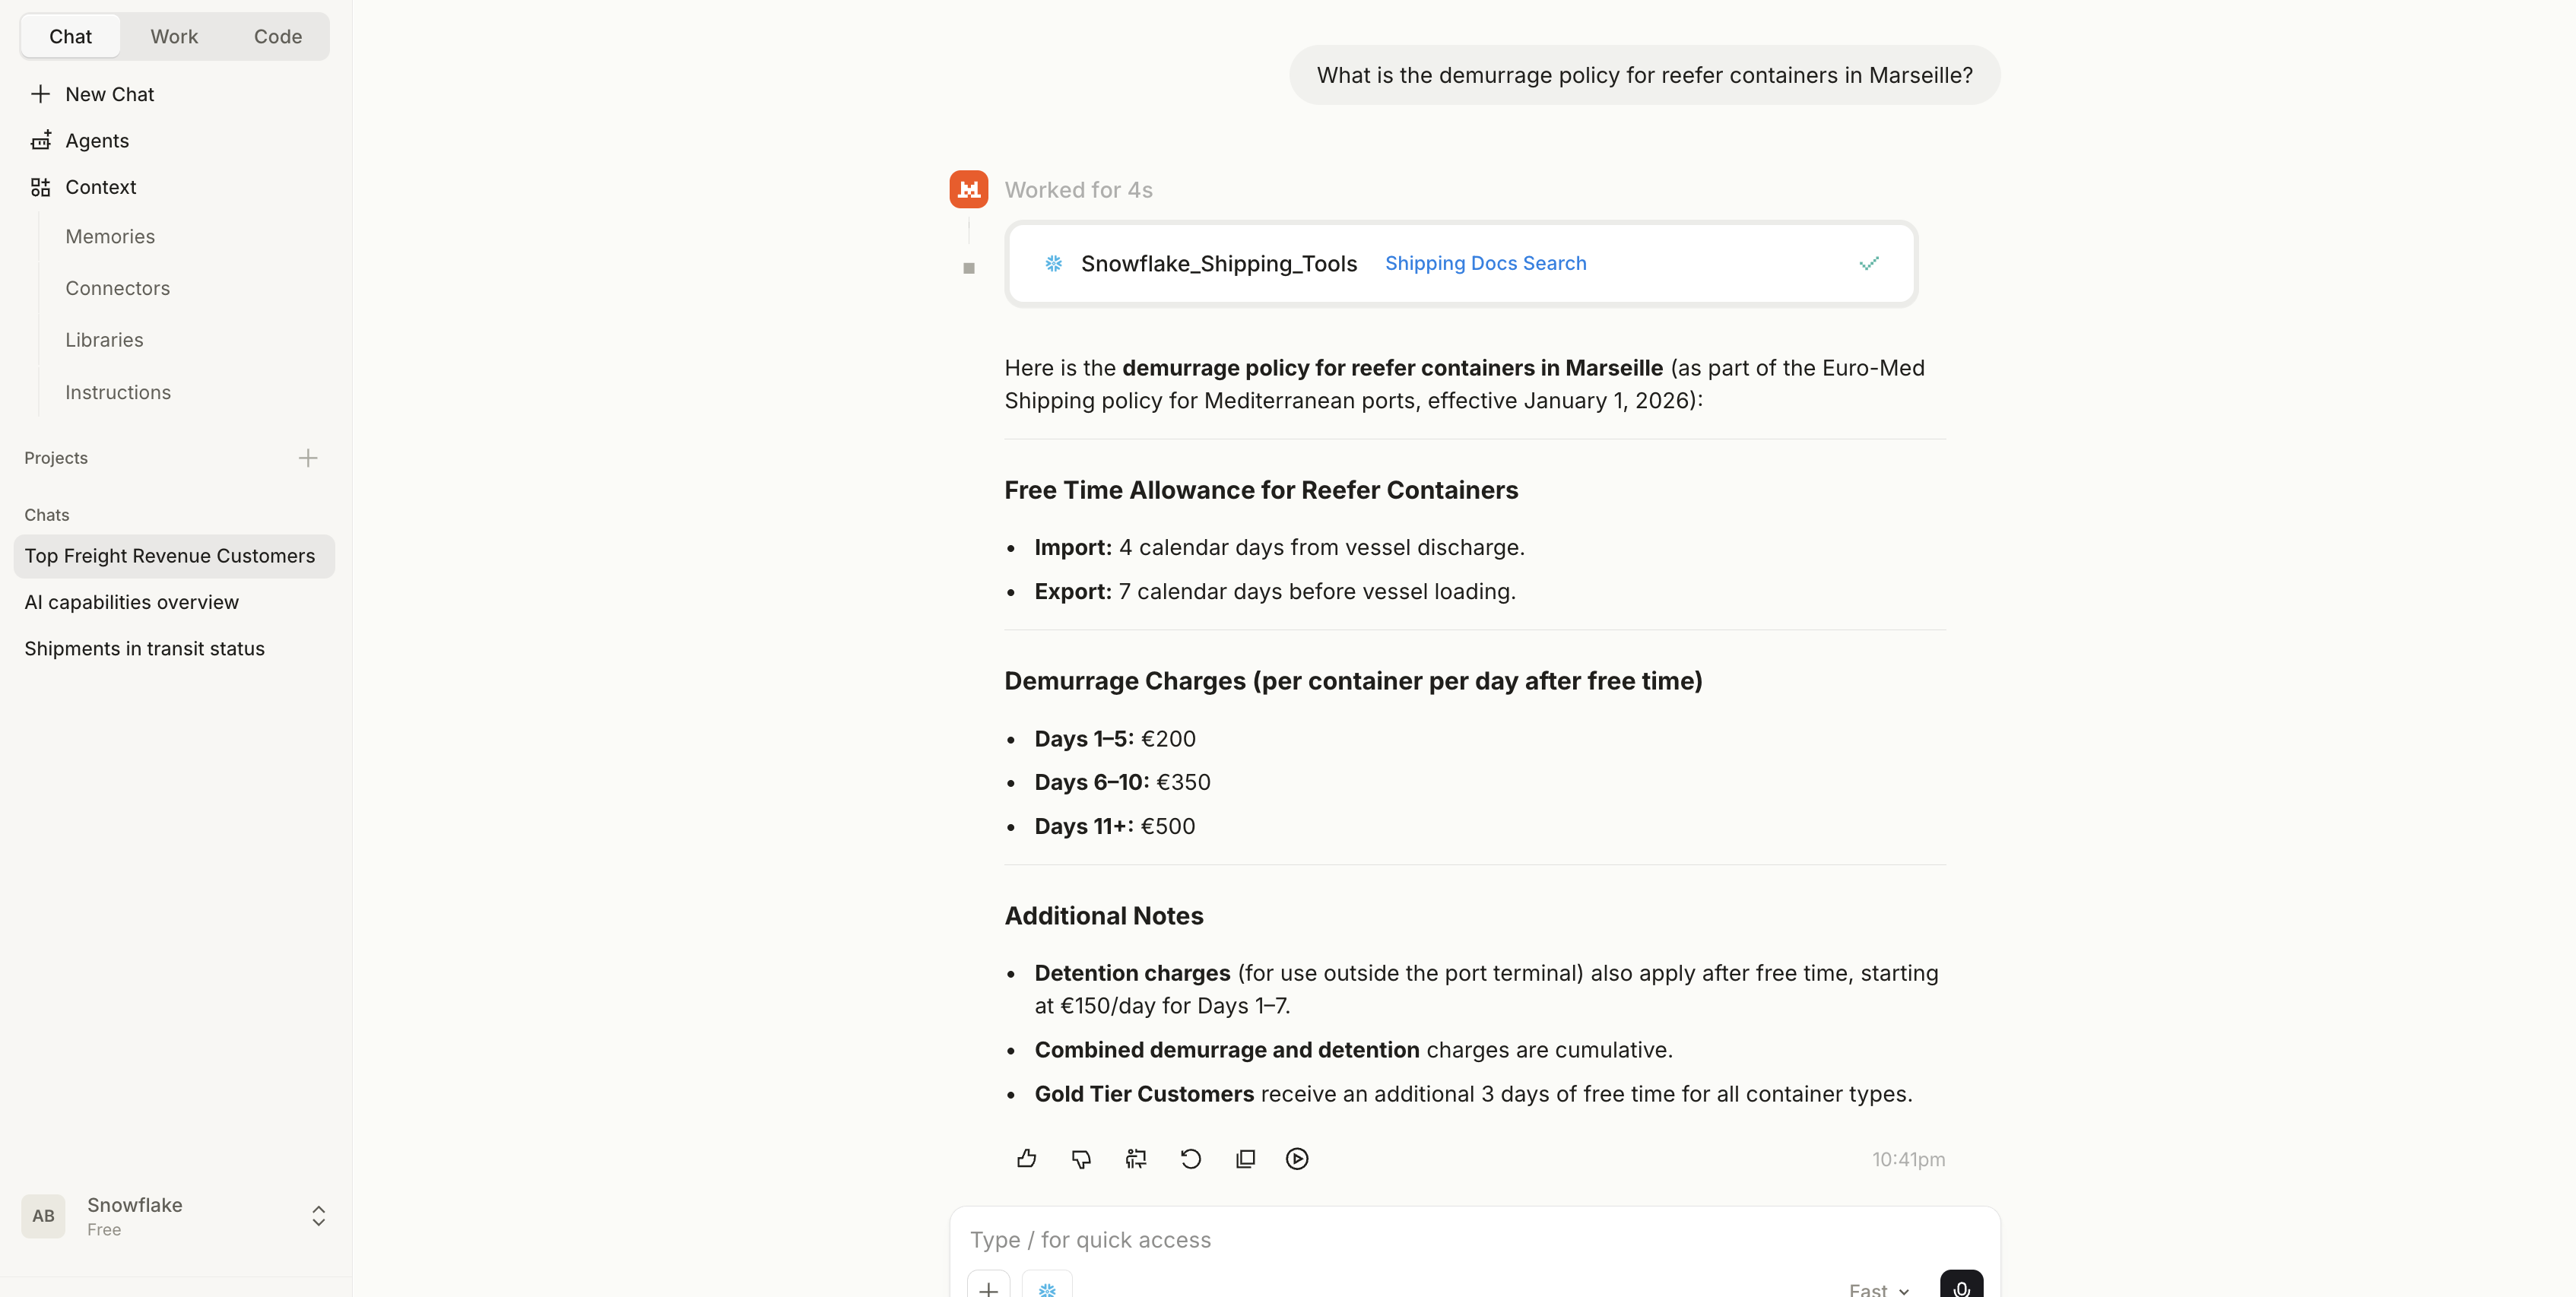Switch to the Chat tab
The image size is (2576, 1297).
coord(70,37)
